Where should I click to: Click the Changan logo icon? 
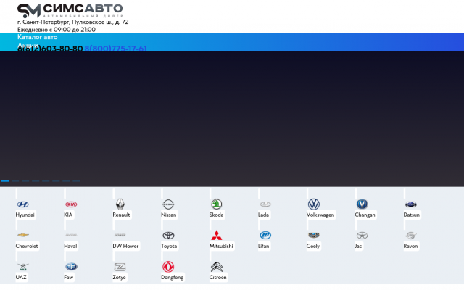click(x=362, y=204)
